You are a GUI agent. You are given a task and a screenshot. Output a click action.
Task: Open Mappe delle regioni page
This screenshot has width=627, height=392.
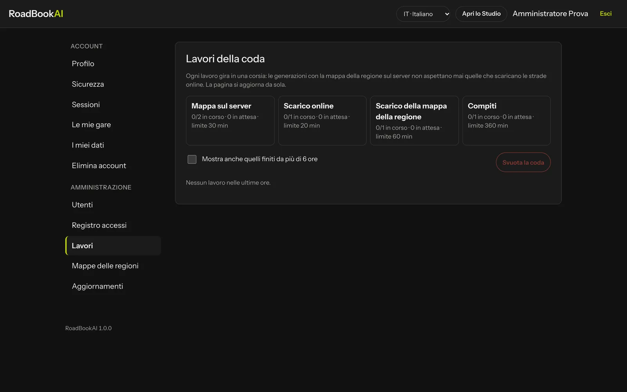pos(113,266)
